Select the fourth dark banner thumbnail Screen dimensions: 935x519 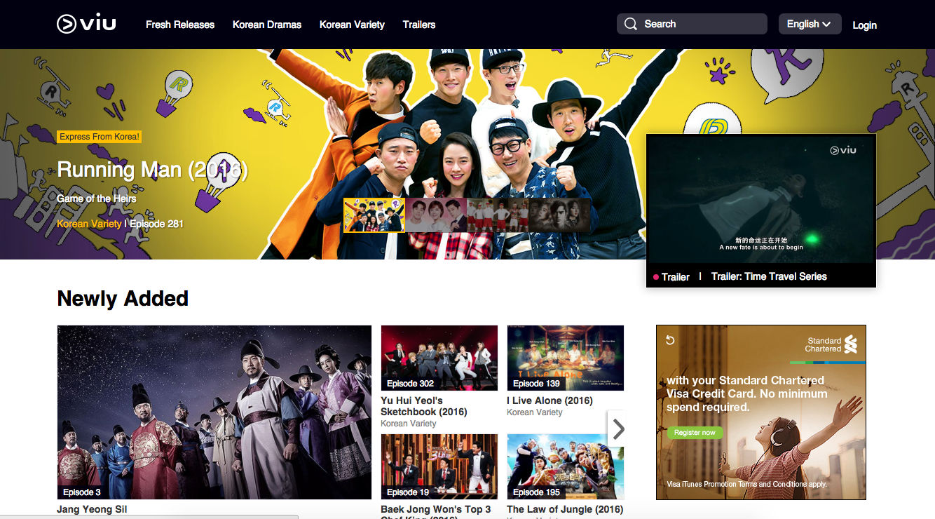point(559,215)
